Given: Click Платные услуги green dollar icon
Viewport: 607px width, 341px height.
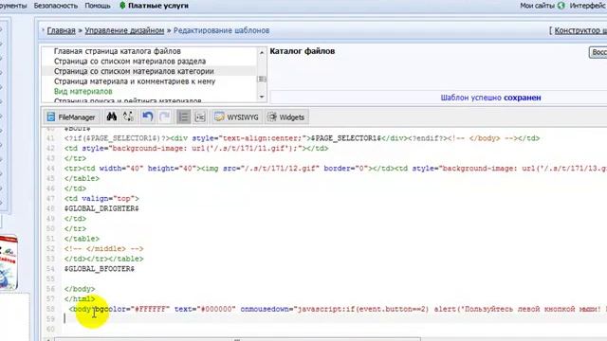Looking at the screenshot, I should (x=122, y=6).
